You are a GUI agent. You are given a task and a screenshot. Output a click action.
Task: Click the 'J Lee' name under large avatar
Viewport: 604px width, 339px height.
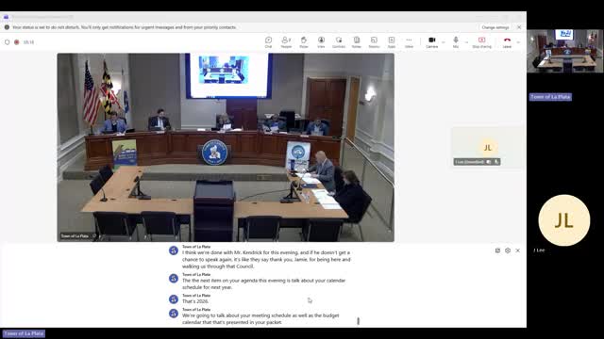pos(539,250)
